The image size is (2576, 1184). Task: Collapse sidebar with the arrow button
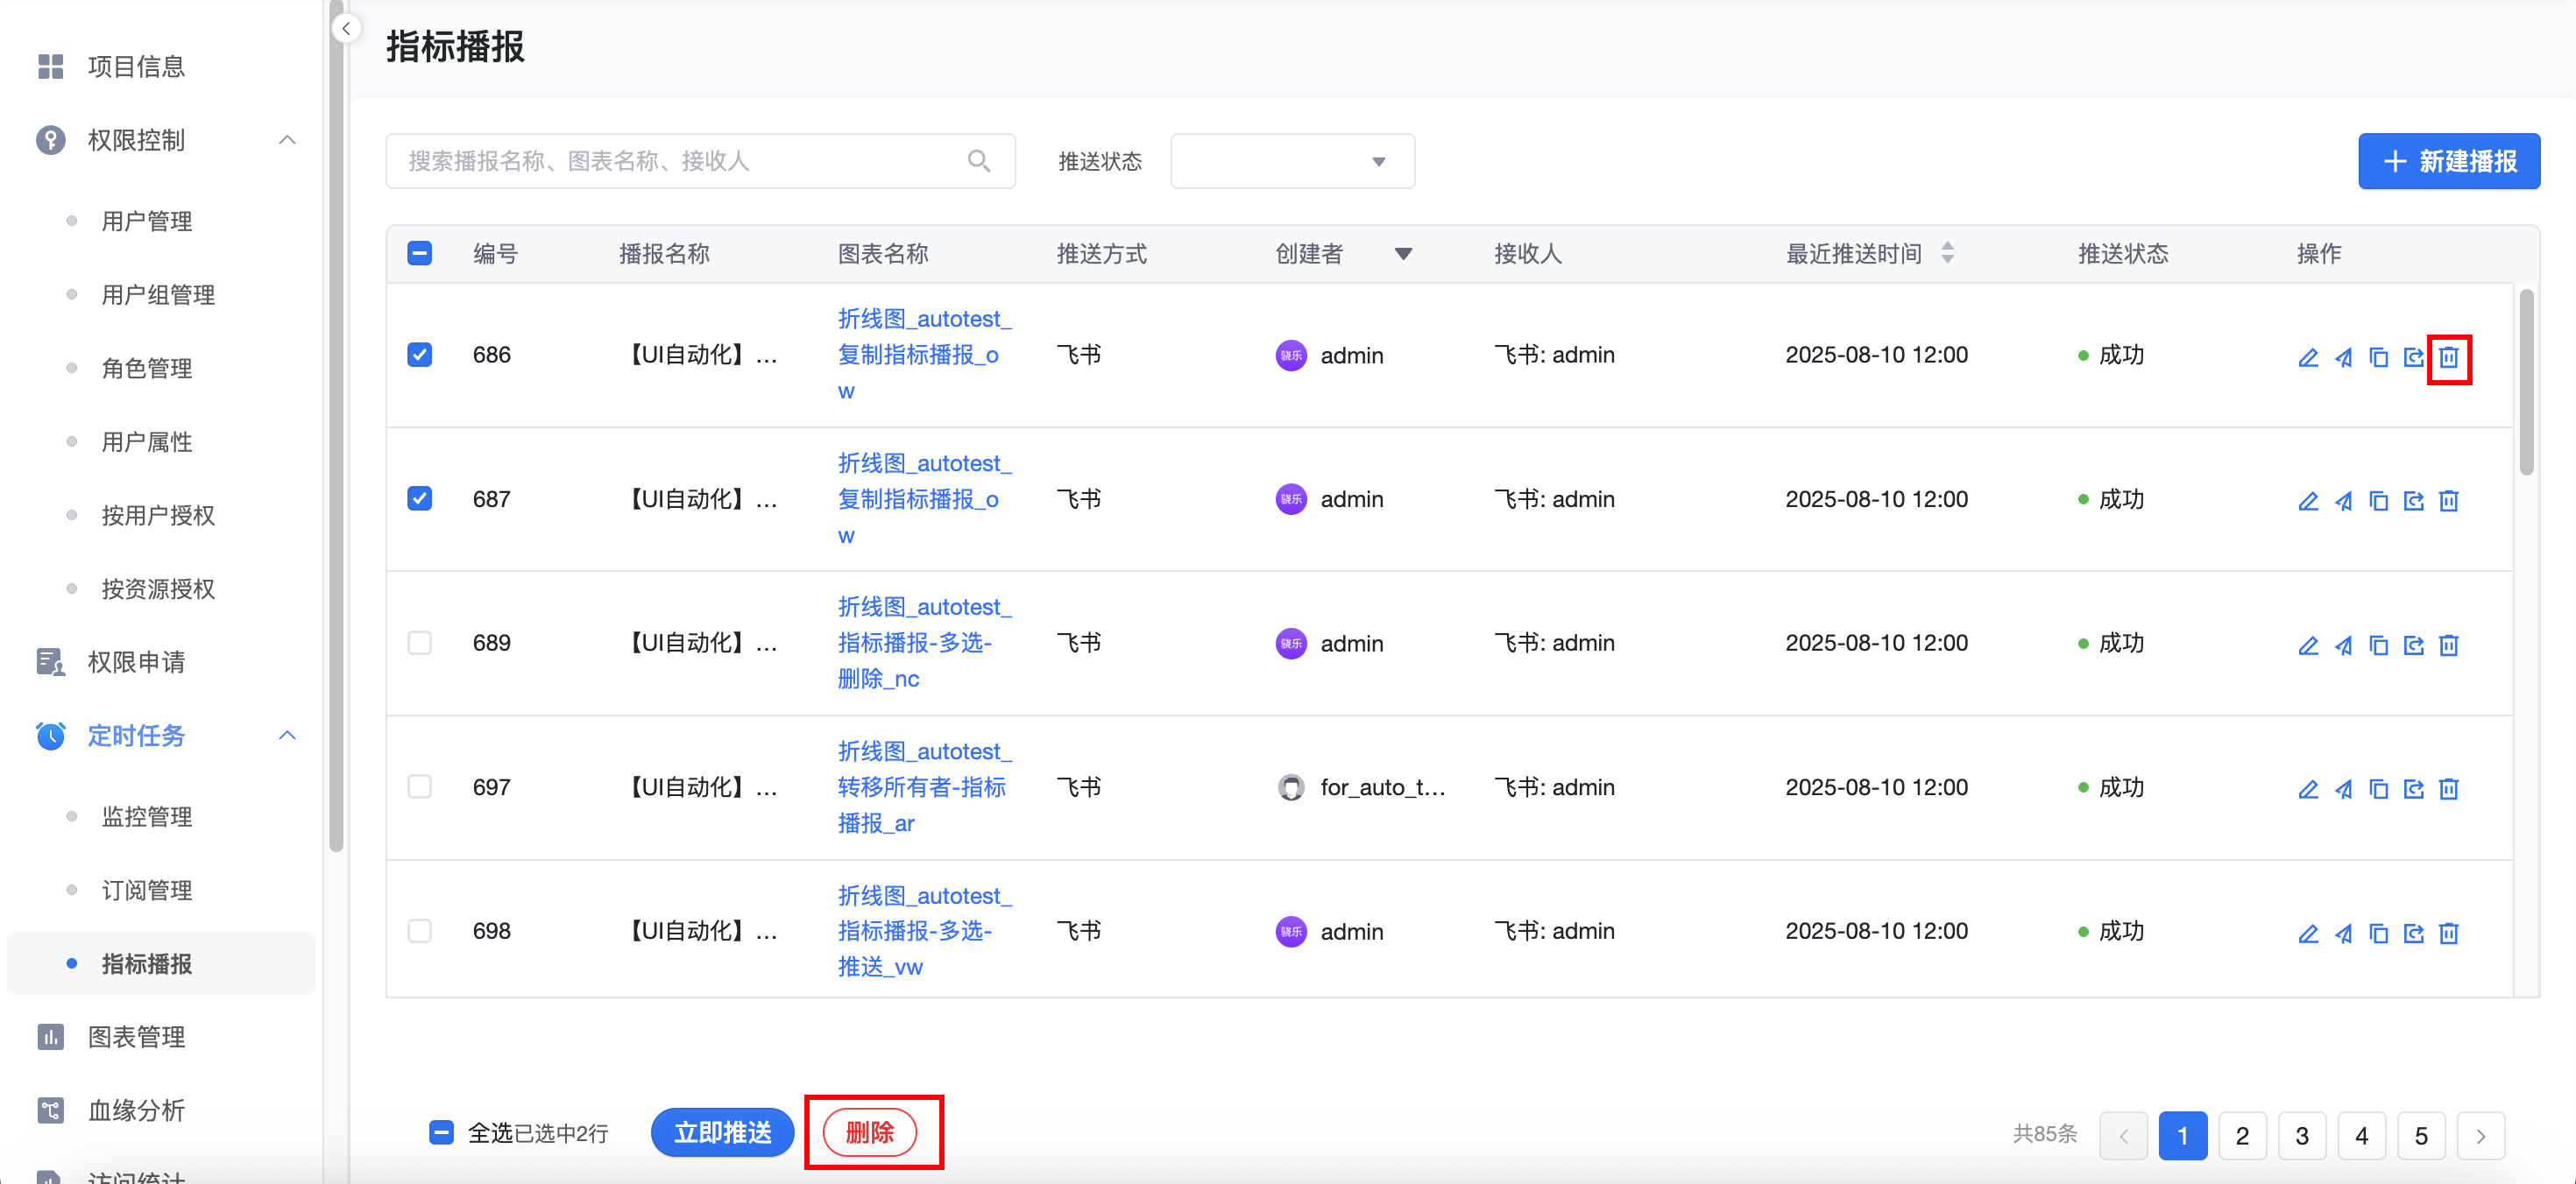pos(346,28)
